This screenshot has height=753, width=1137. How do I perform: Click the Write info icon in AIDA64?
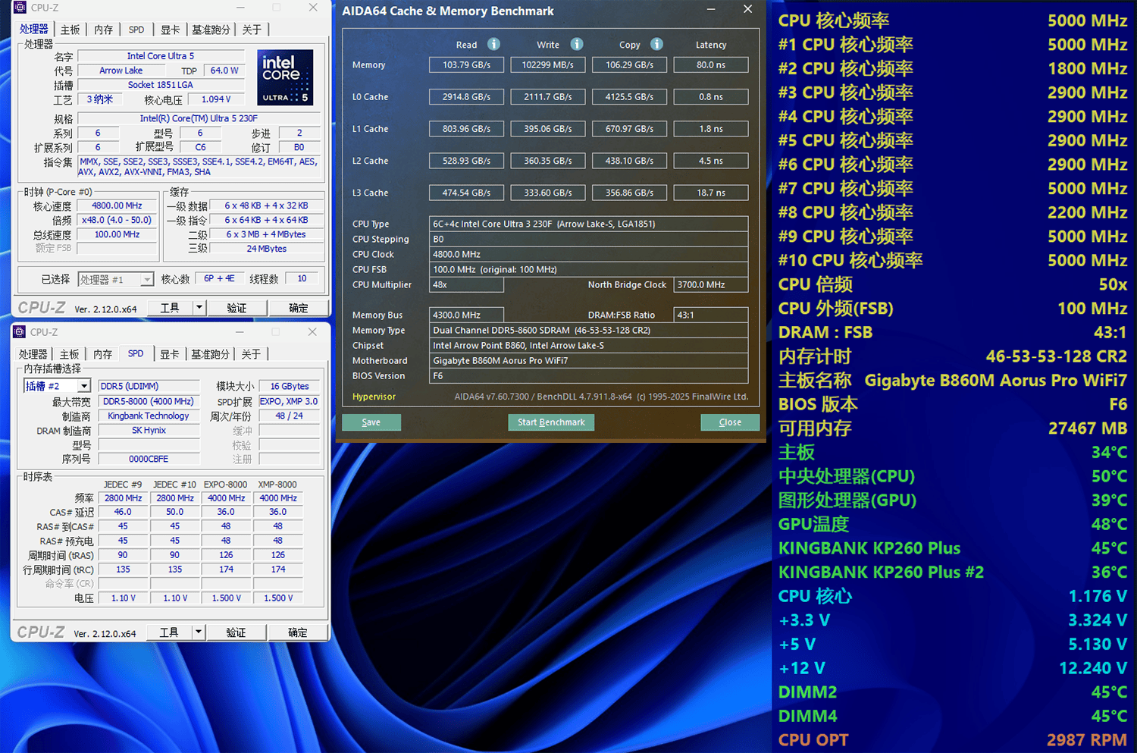pyautogui.click(x=577, y=44)
